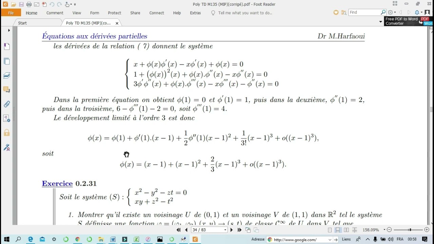Screen dimensions: 434x244
Task: Open the advanced folder search icon
Action: pos(344,13)
